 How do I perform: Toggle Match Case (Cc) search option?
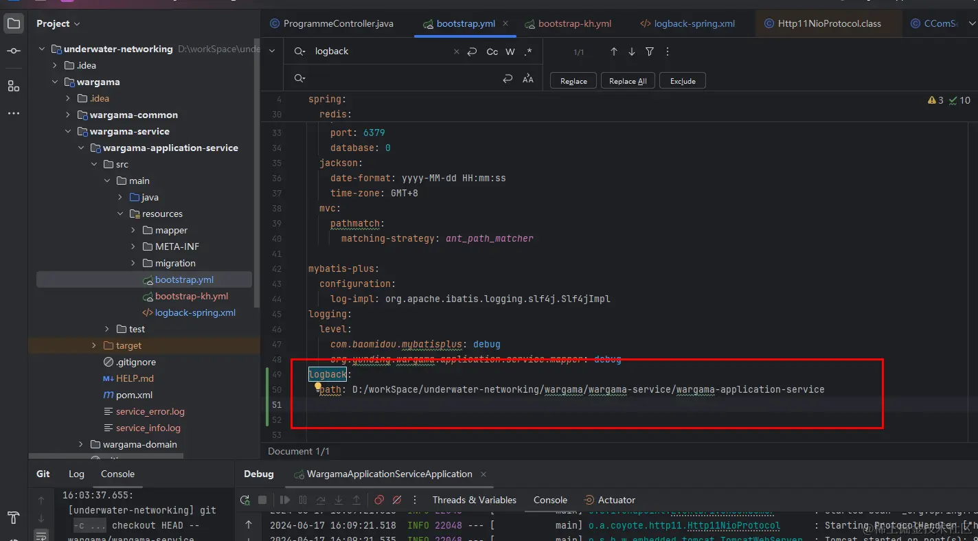tap(492, 51)
